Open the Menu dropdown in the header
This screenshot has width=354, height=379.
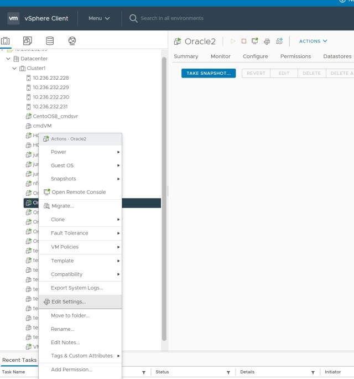pos(99,18)
